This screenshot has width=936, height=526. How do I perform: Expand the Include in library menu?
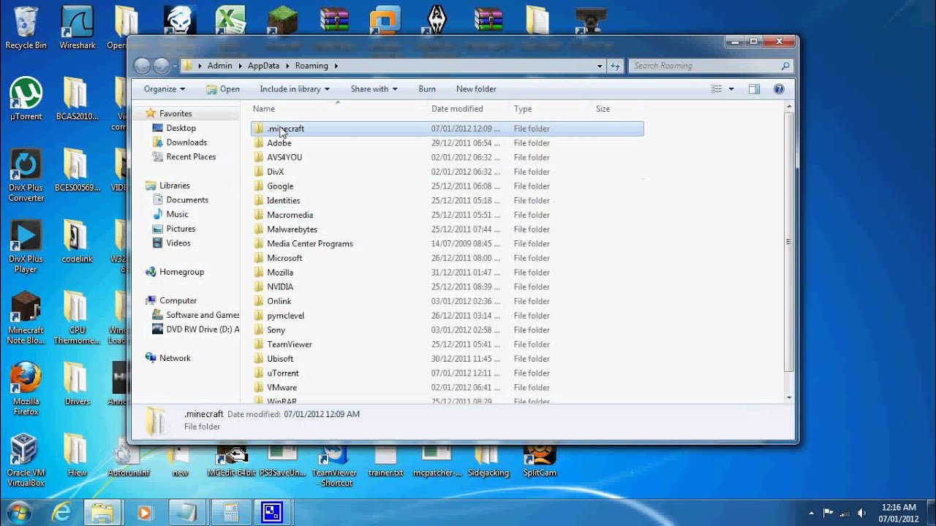pos(295,89)
